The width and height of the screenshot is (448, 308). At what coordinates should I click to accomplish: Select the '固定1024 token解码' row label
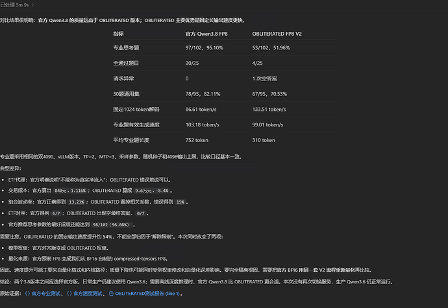[136, 110]
